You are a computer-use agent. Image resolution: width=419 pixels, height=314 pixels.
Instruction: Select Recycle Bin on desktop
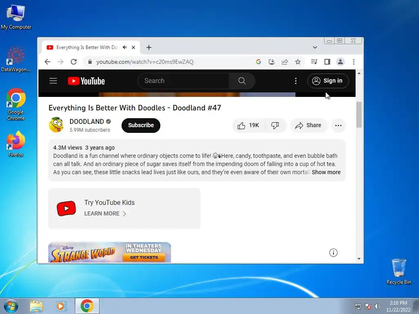tap(399, 271)
